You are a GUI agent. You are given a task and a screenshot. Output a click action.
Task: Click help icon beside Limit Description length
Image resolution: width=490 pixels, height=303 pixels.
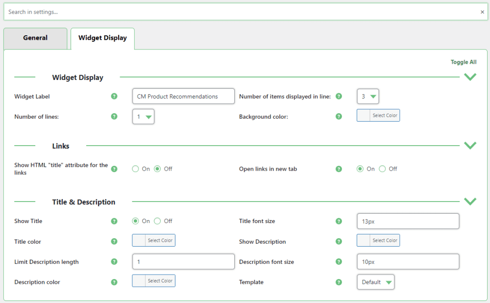pos(114,262)
